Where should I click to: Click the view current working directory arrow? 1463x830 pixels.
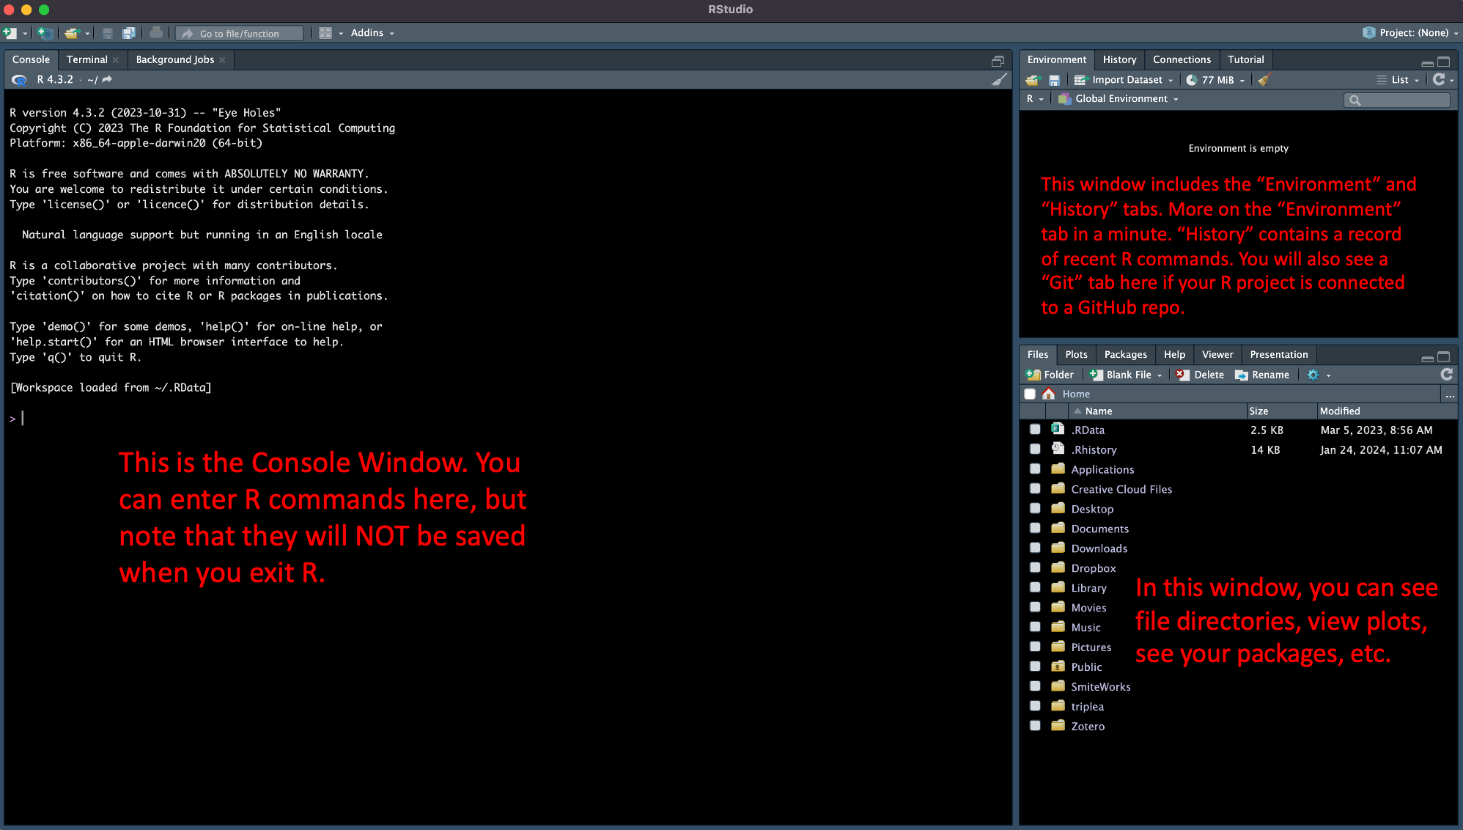click(x=107, y=79)
